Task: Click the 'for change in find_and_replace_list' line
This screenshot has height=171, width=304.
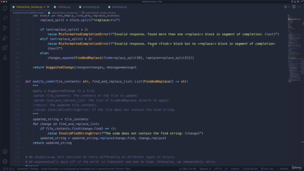Action: pyautogui.click(x=66, y=124)
